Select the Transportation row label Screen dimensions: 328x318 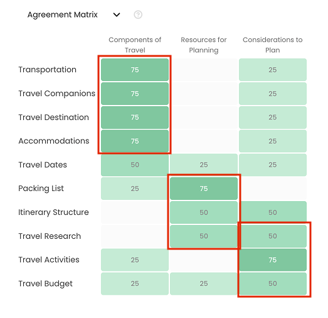click(x=48, y=70)
